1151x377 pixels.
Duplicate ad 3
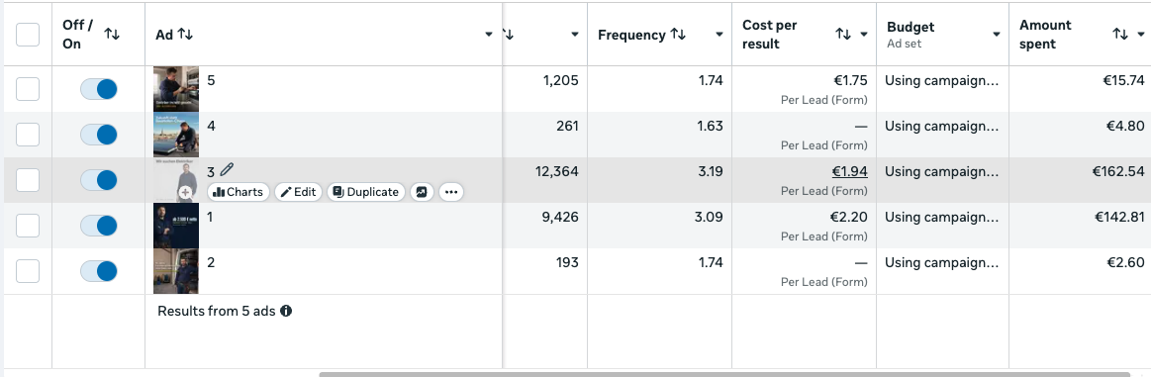365,192
